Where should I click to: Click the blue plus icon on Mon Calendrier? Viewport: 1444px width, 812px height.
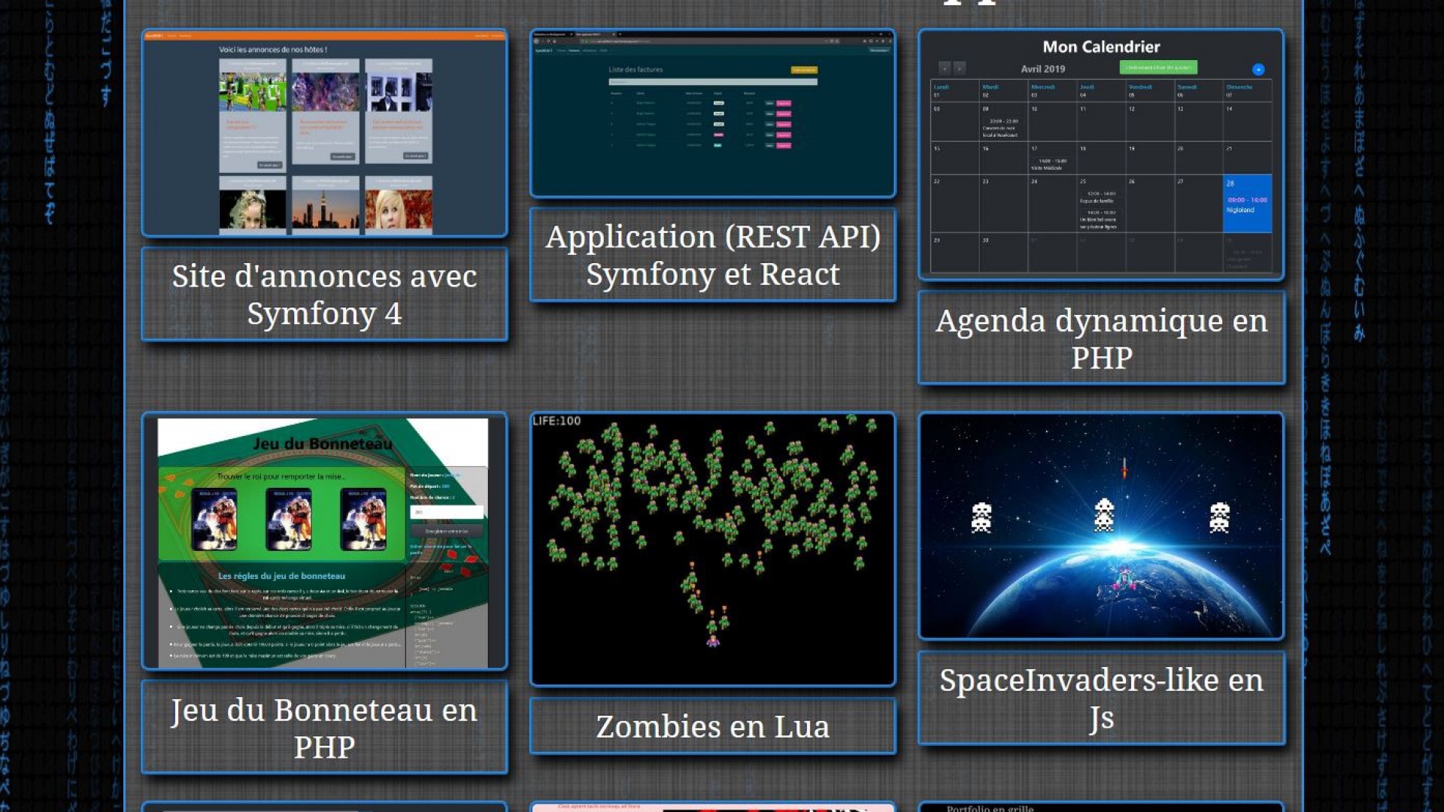1257,69
